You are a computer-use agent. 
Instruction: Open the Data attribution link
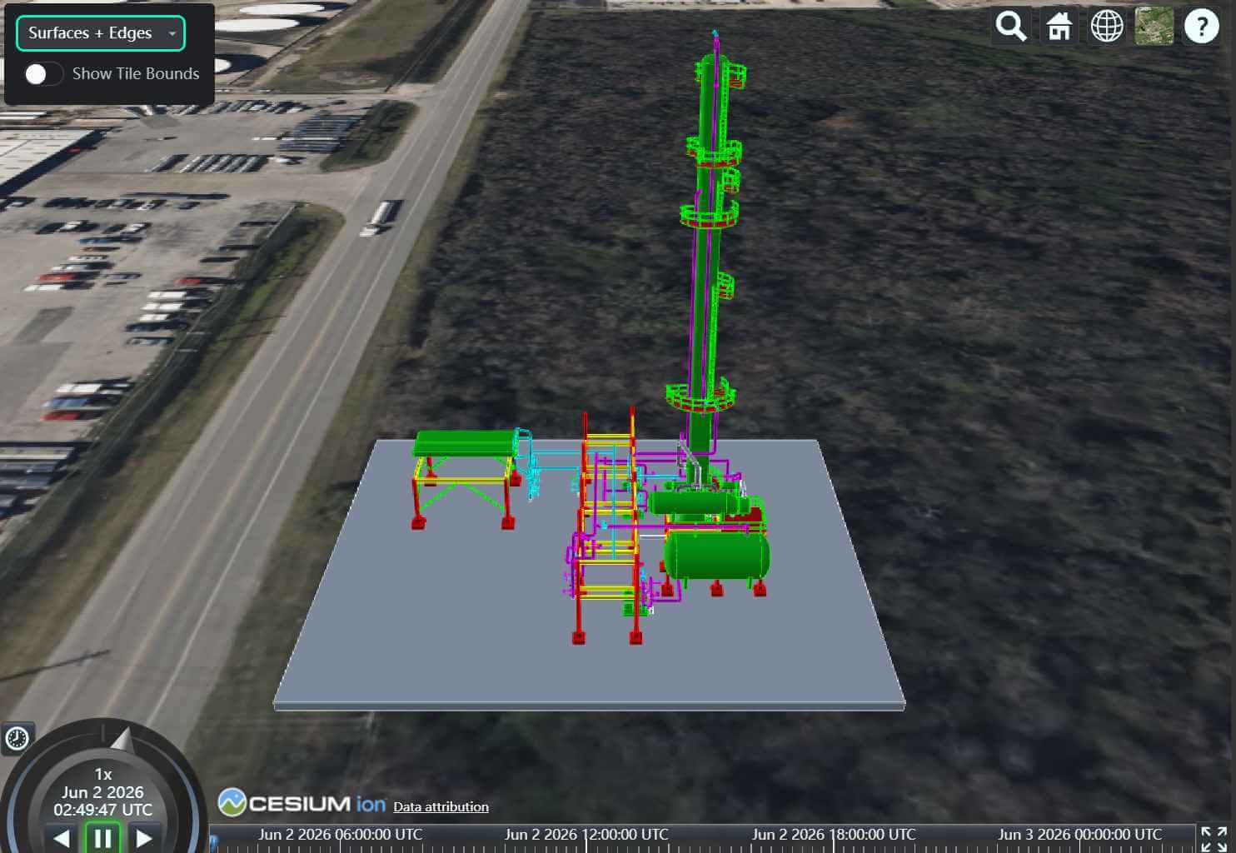click(x=441, y=806)
